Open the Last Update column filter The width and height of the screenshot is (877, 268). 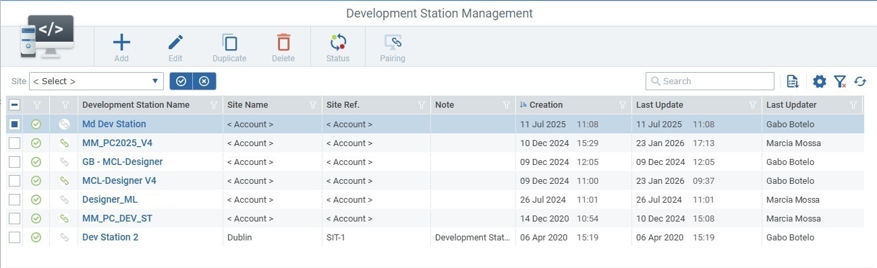(753, 104)
